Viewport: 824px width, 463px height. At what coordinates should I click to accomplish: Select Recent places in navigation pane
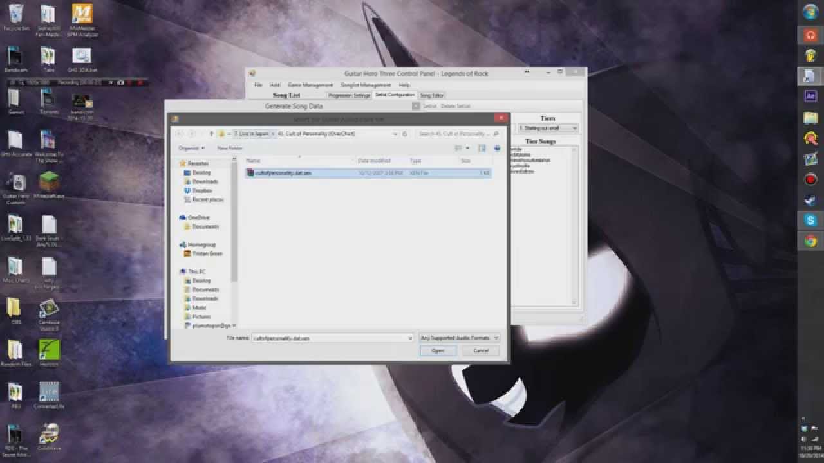point(207,199)
